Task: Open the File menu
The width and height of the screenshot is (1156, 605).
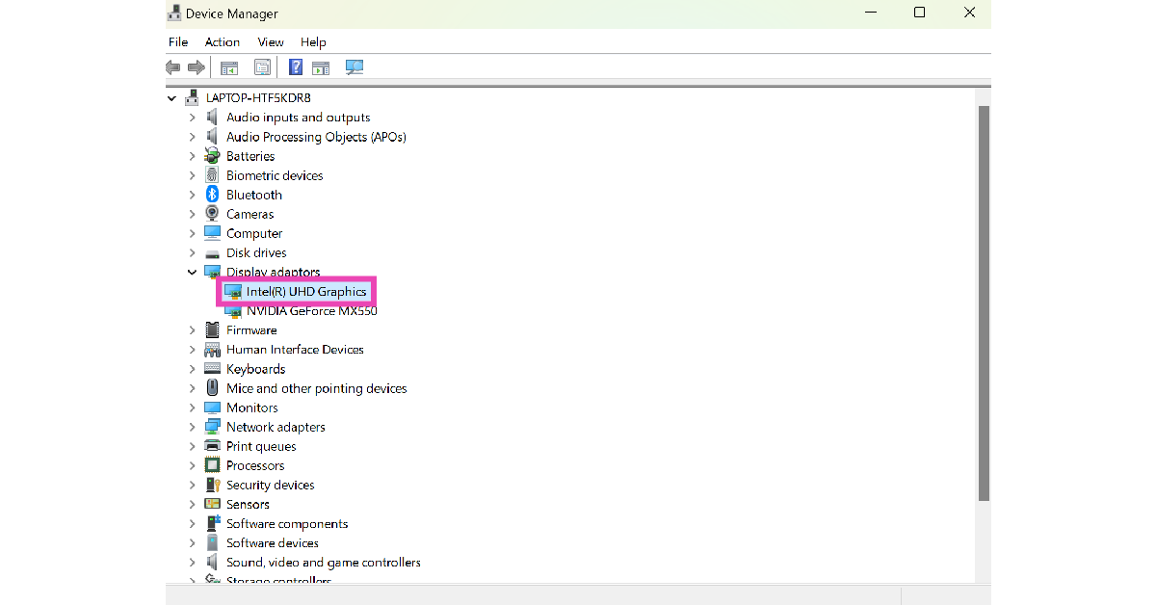Action: pyautogui.click(x=178, y=42)
